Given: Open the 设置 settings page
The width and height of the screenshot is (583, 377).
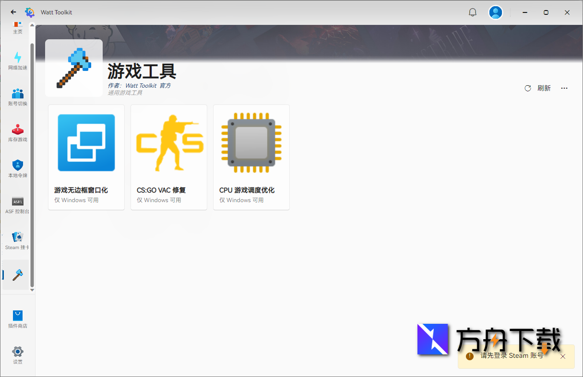Looking at the screenshot, I should [x=18, y=354].
